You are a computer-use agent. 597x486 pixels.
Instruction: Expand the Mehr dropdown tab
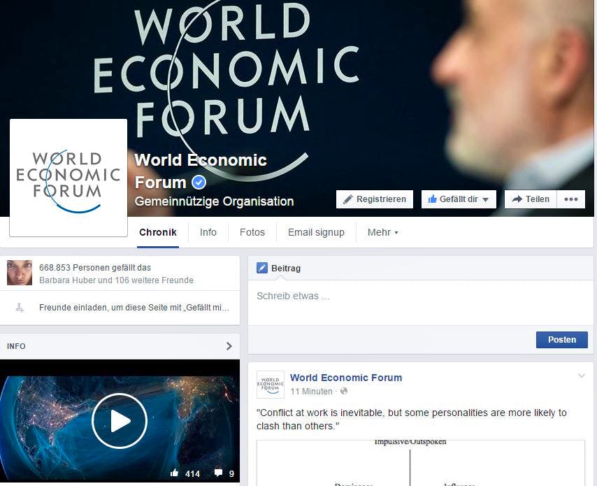(x=382, y=232)
